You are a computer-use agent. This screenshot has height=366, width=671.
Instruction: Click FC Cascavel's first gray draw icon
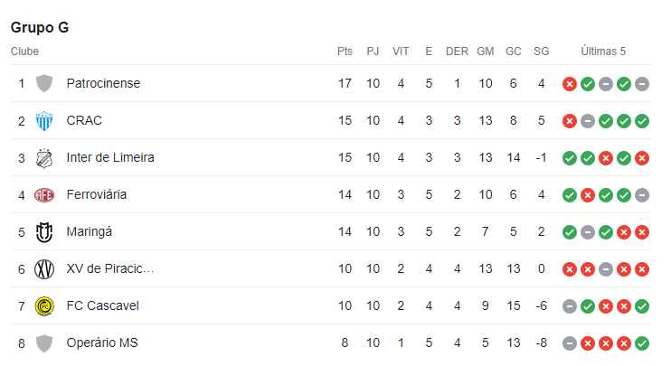pyautogui.click(x=570, y=306)
